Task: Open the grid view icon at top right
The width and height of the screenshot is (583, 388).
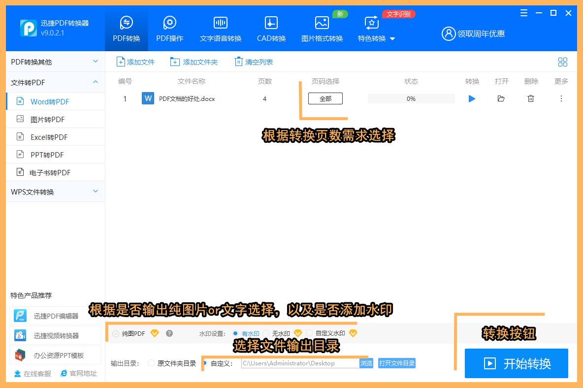Action: tap(563, 62)
